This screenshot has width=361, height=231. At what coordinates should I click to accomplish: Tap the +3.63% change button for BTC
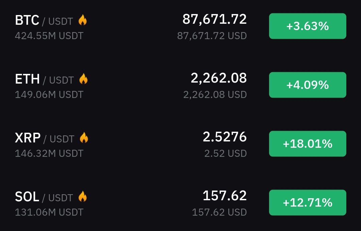pos(308,26)
